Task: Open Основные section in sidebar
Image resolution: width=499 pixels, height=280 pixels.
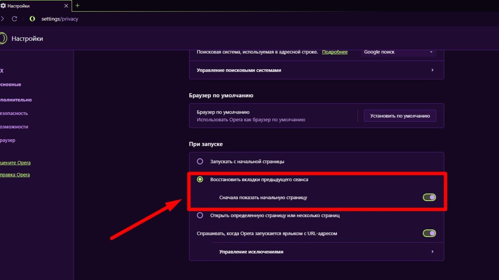Action: 11,84
